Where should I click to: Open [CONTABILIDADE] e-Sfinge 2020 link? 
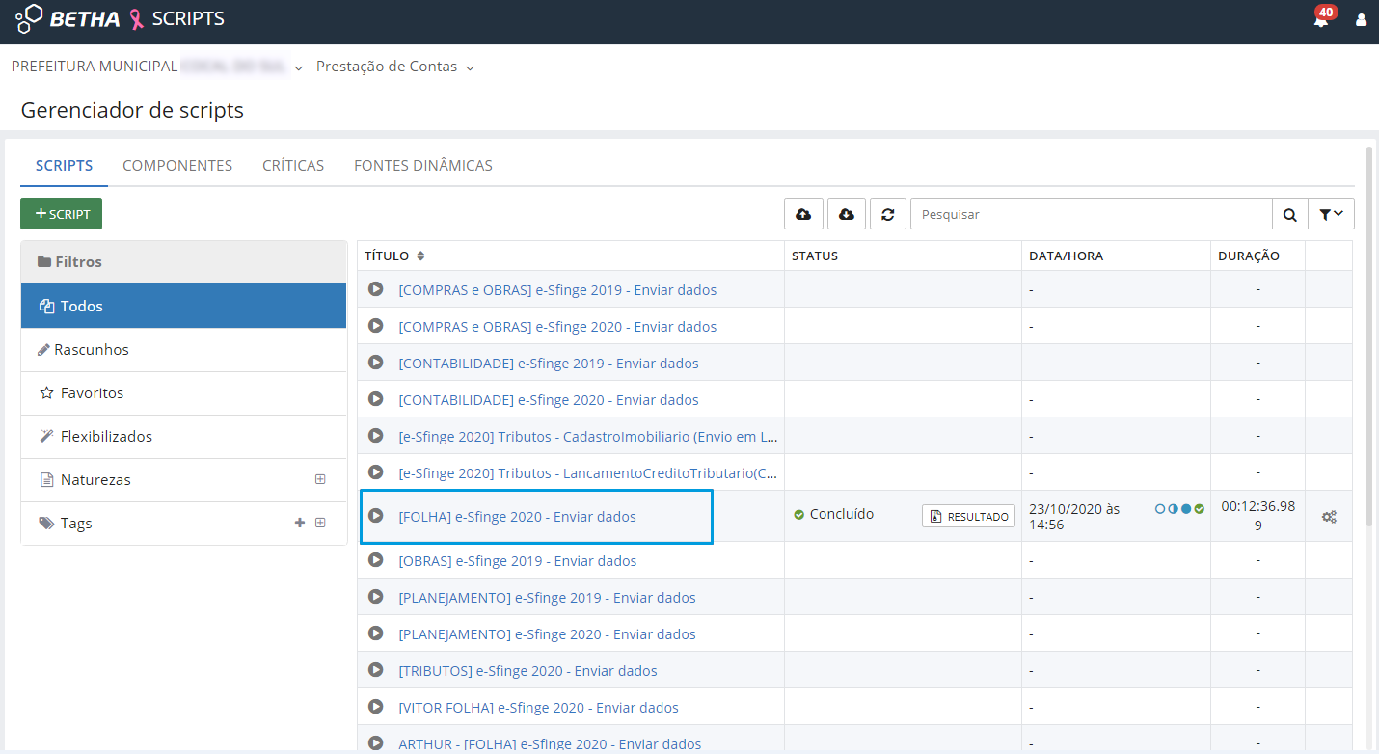[549, 399]
